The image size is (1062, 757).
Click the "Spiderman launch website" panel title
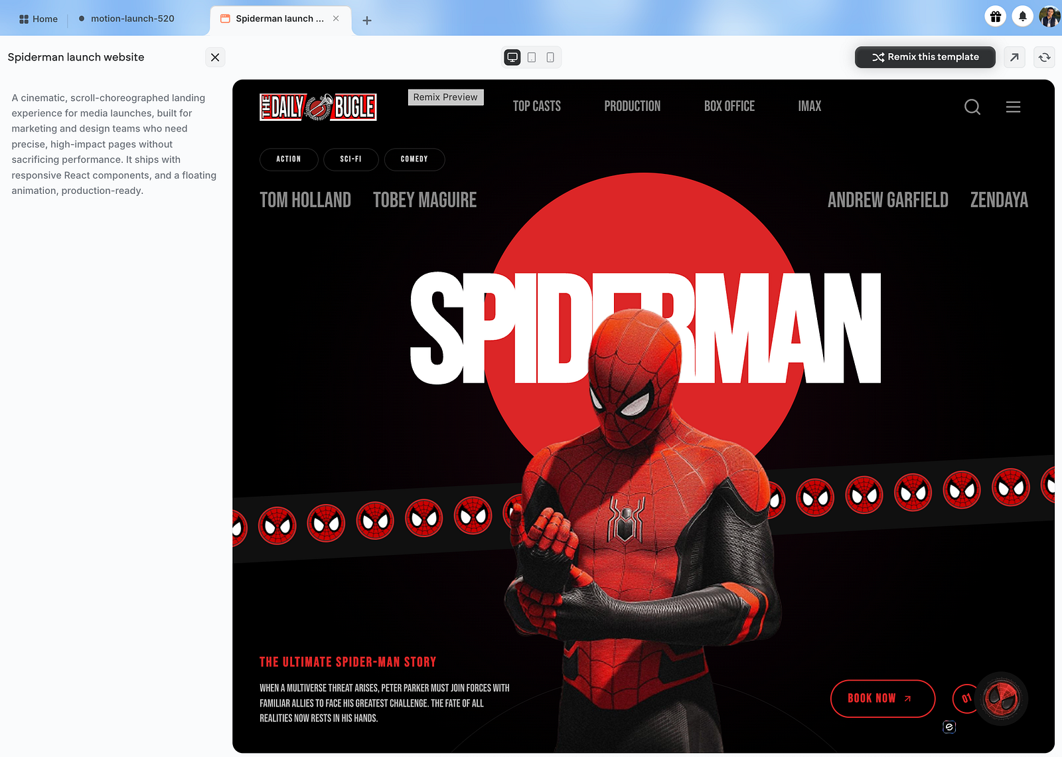pyautogui.click(x=76, y=57)
